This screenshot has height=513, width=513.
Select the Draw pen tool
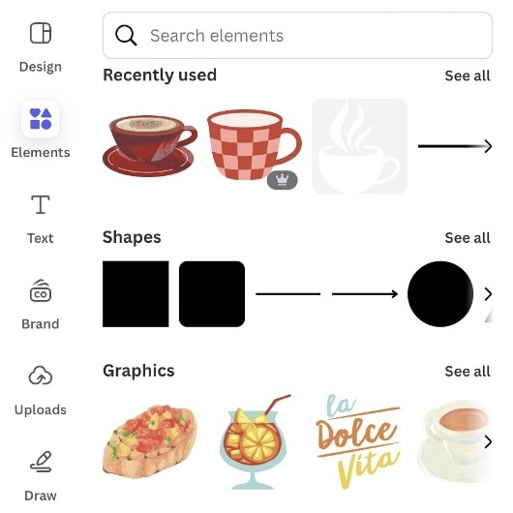pyautogui.click(x=41, y=462)
